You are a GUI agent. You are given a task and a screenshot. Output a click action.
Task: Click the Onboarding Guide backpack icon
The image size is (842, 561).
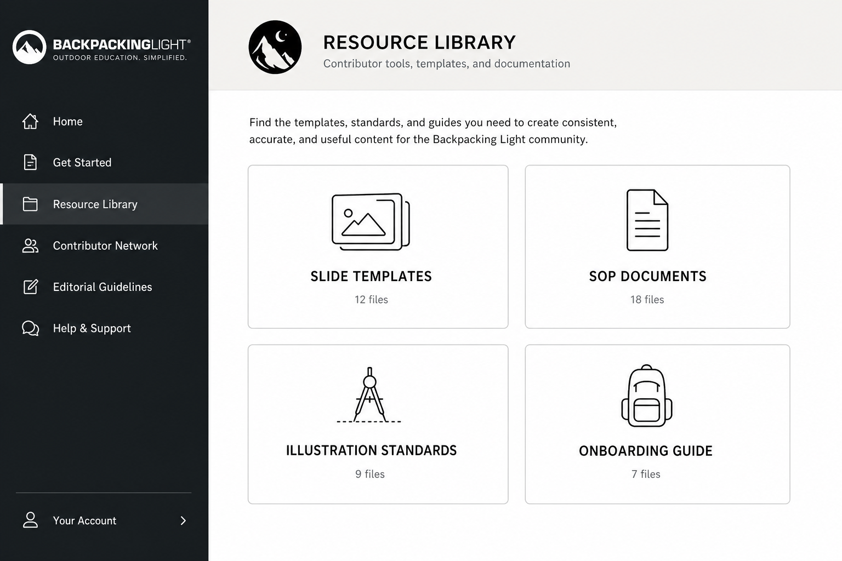pos(647,396)
